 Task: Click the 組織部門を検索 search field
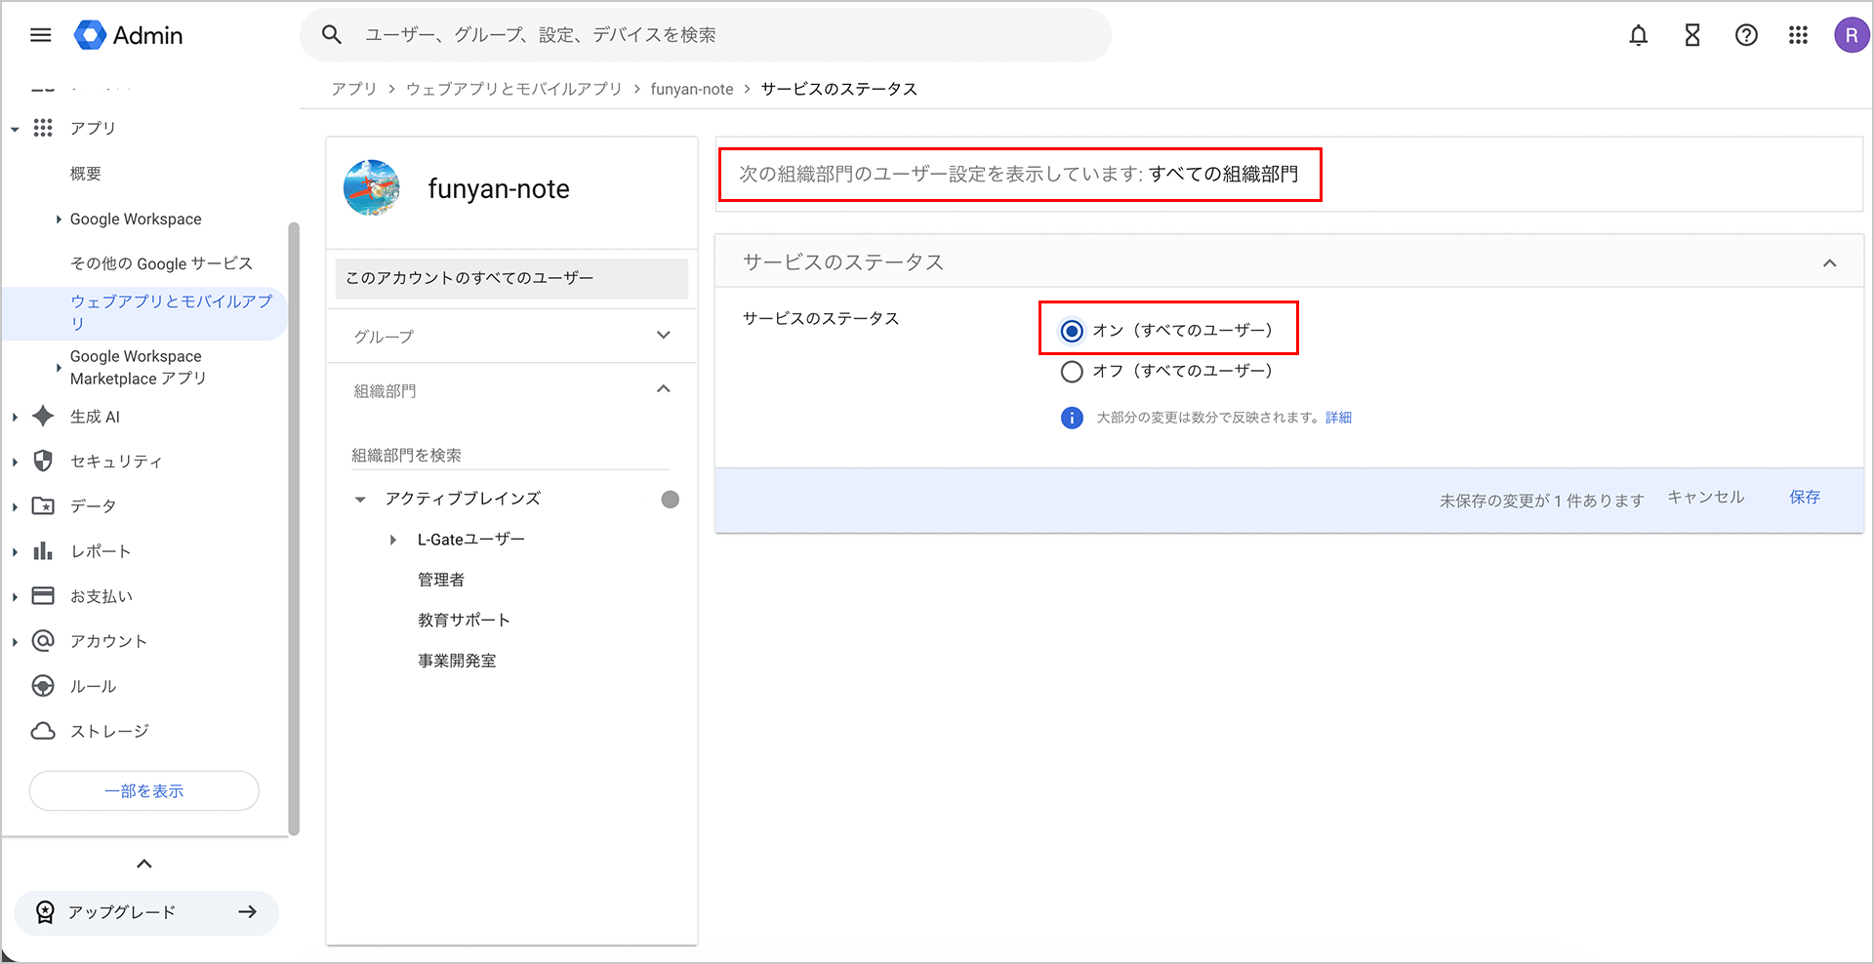pos(509,456)
